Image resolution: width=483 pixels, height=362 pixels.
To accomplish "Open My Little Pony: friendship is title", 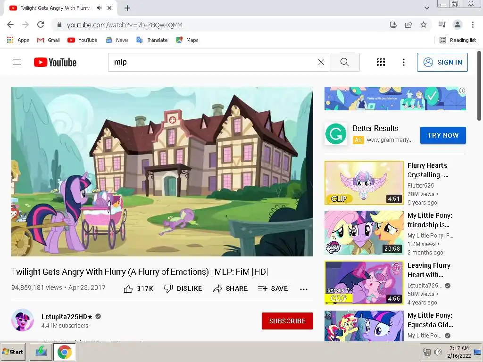I will click(x=430, y=220).
